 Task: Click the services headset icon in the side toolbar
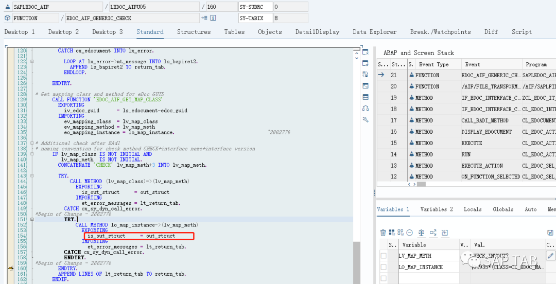coord(366,108)
